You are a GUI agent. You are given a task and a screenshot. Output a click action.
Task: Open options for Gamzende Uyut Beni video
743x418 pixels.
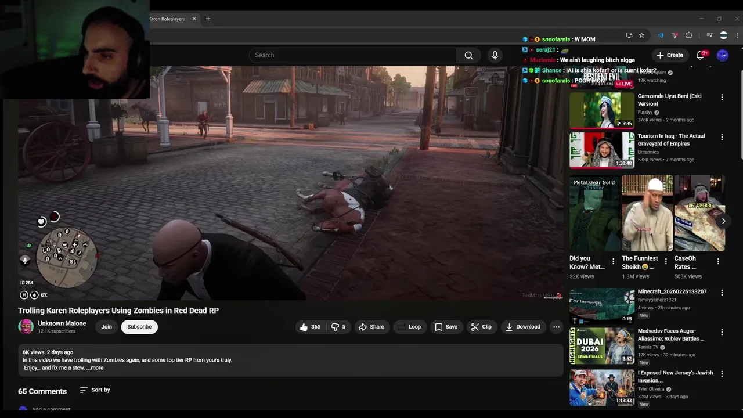[722, 98]
